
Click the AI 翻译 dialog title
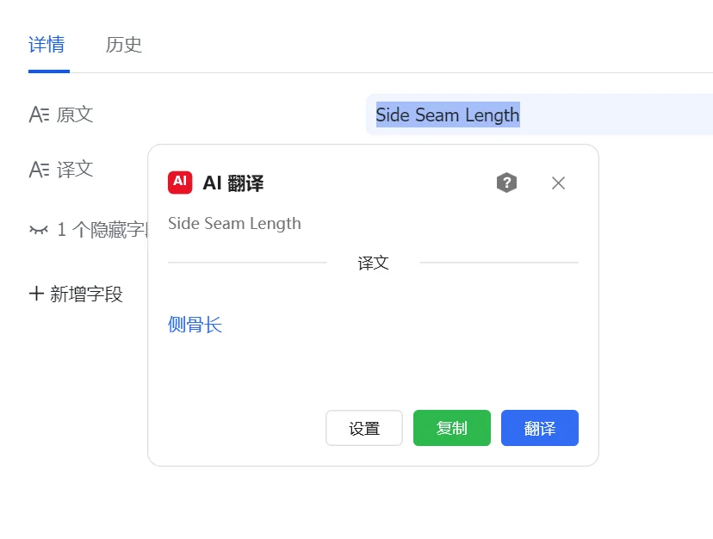tap(233, 183)
